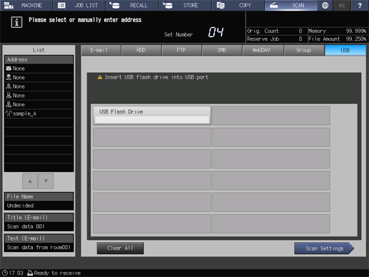Click the information icon beside message

coord(16,22)
